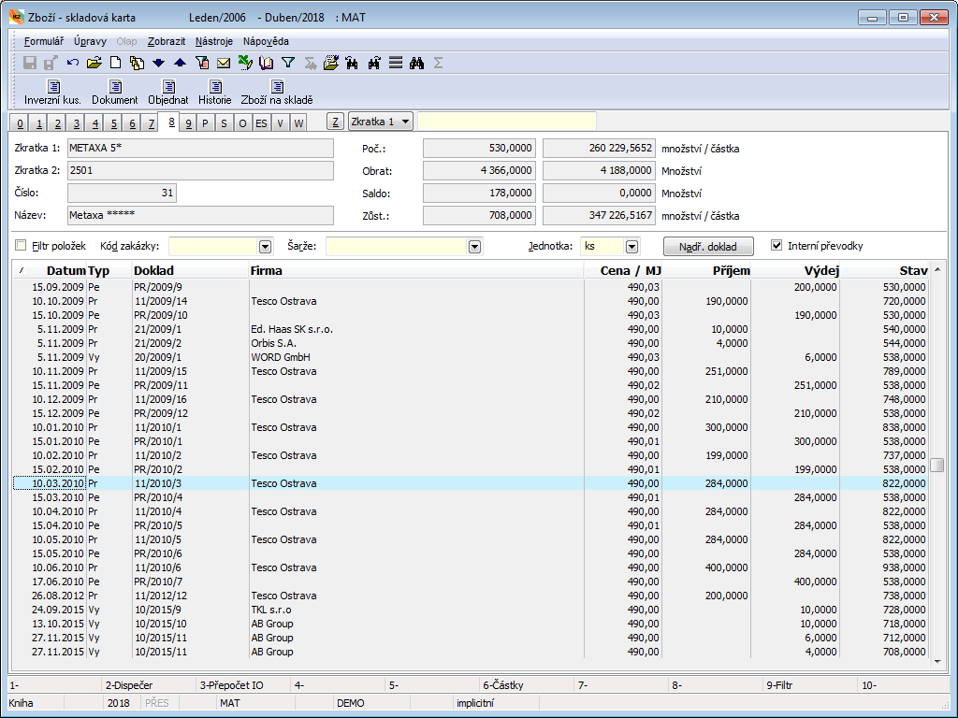Expand the Jednotka unit dropdown
Screen dimensions: 958x718
631,247
